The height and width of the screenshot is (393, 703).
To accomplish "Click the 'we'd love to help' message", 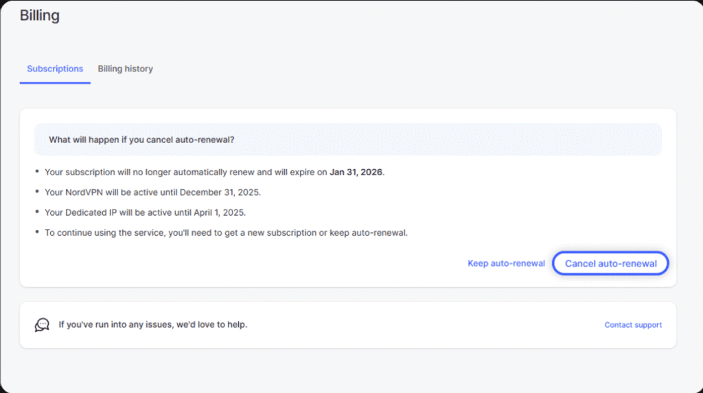I will [152, 324].
